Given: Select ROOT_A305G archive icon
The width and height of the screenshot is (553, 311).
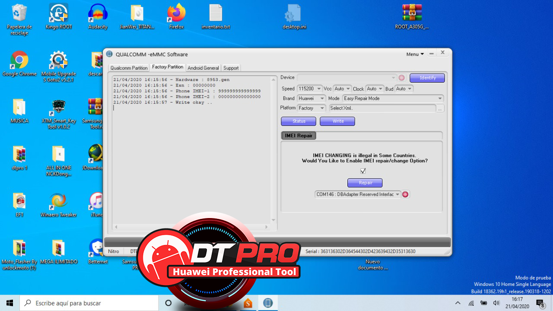Looking at the screenshot, I should pyautogui.click(x=412, y=17).
